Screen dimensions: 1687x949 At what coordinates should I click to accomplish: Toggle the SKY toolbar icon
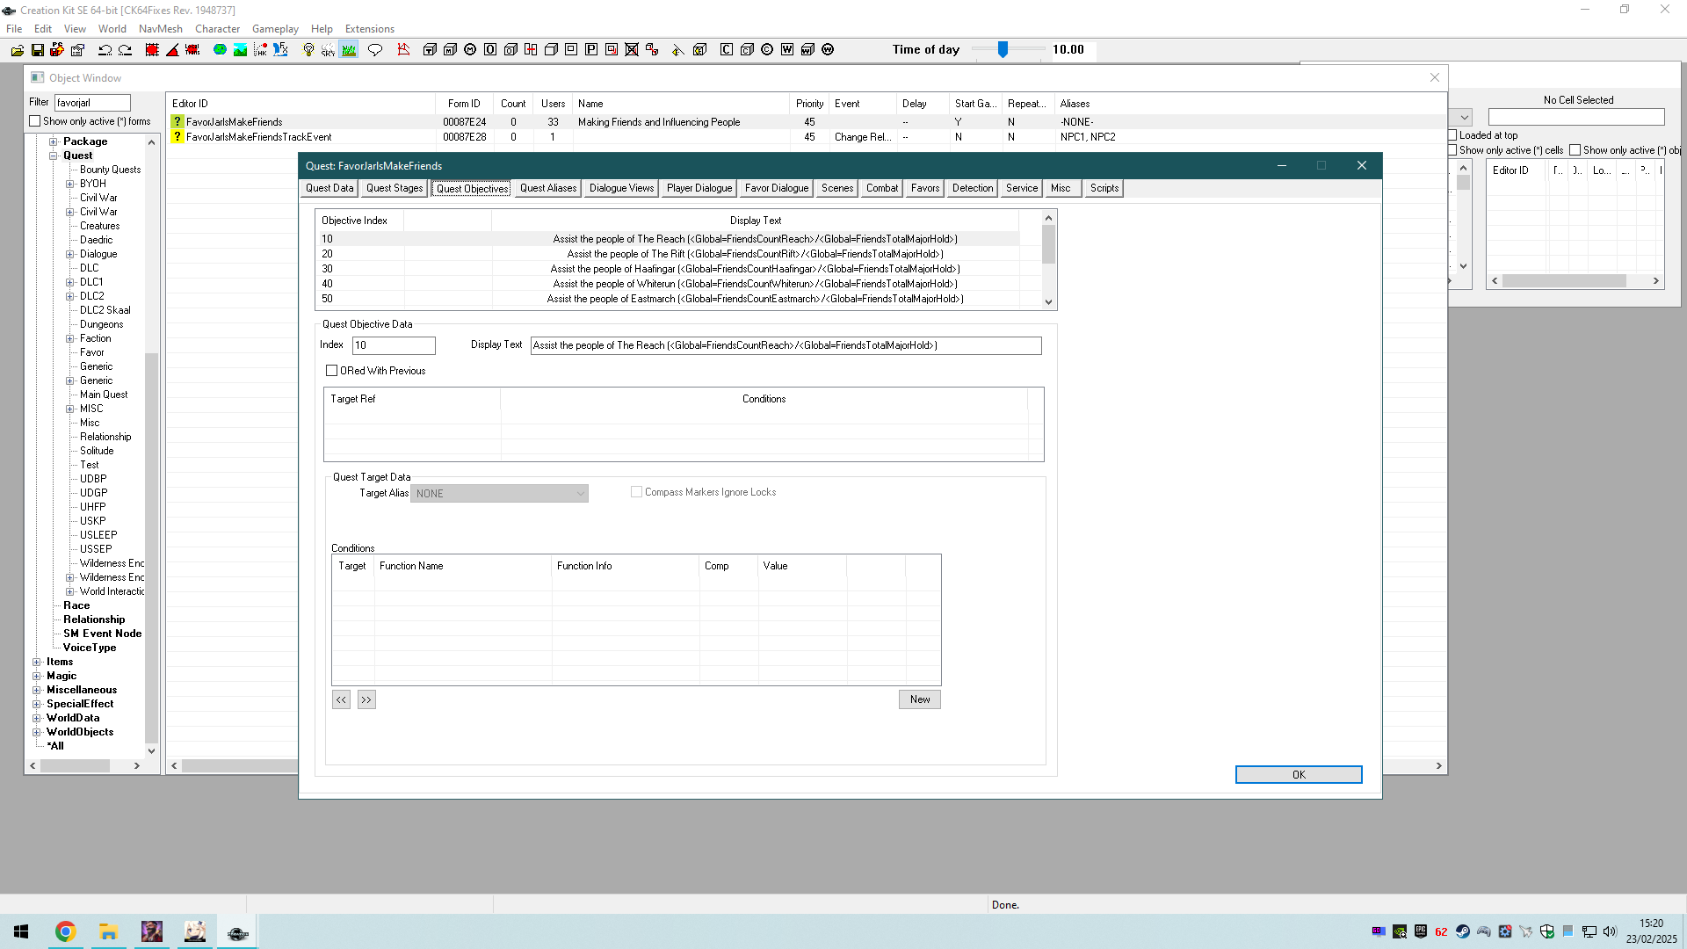(328, 50)
